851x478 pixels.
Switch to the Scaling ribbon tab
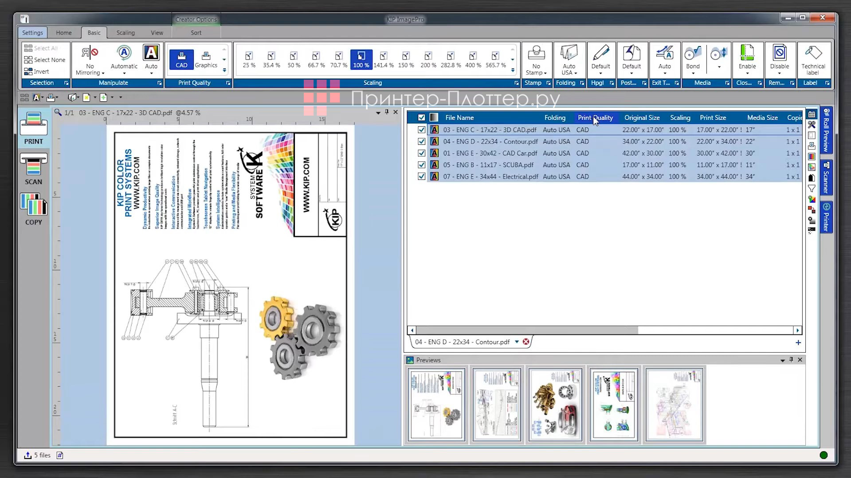(x=125, y=33)
